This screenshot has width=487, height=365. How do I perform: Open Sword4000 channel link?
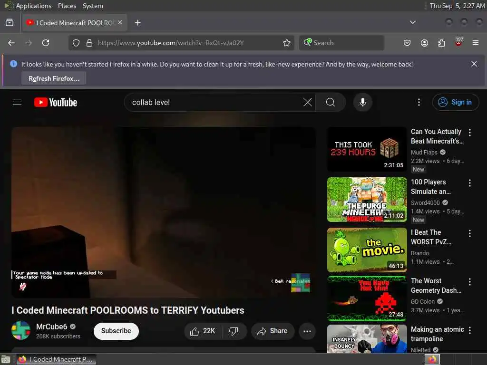(425, 202)
